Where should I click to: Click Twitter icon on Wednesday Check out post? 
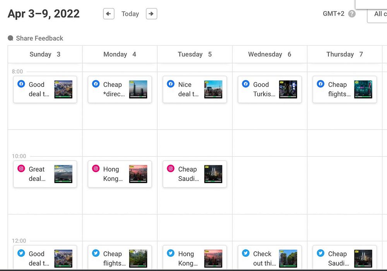[x=246, y=253]
